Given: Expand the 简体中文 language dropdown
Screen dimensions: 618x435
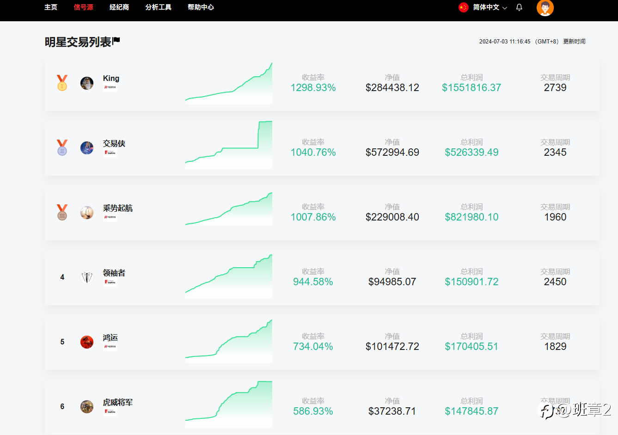Looking at the screenshot, I should (x=490, y=7).
